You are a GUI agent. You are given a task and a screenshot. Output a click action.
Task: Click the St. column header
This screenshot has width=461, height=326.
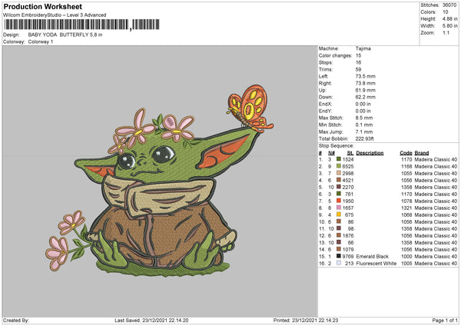[350, 153]
